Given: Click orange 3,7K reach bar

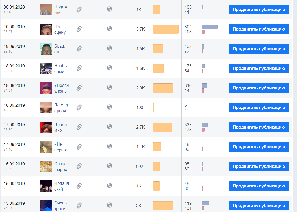Looking at the screenshot, I should (x=166, y=29).
